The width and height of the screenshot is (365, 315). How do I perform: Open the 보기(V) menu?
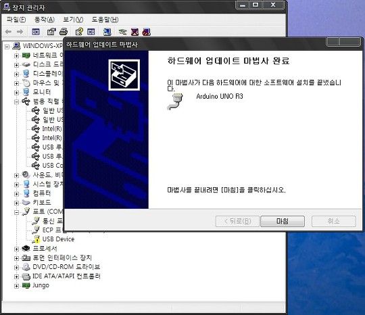tap(73, 20)
